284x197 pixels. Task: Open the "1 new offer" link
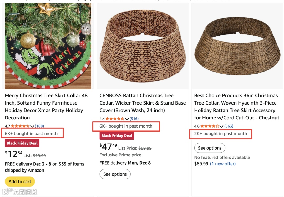[223, 164]
